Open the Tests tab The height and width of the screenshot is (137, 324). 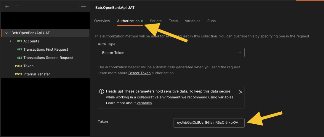173,21
